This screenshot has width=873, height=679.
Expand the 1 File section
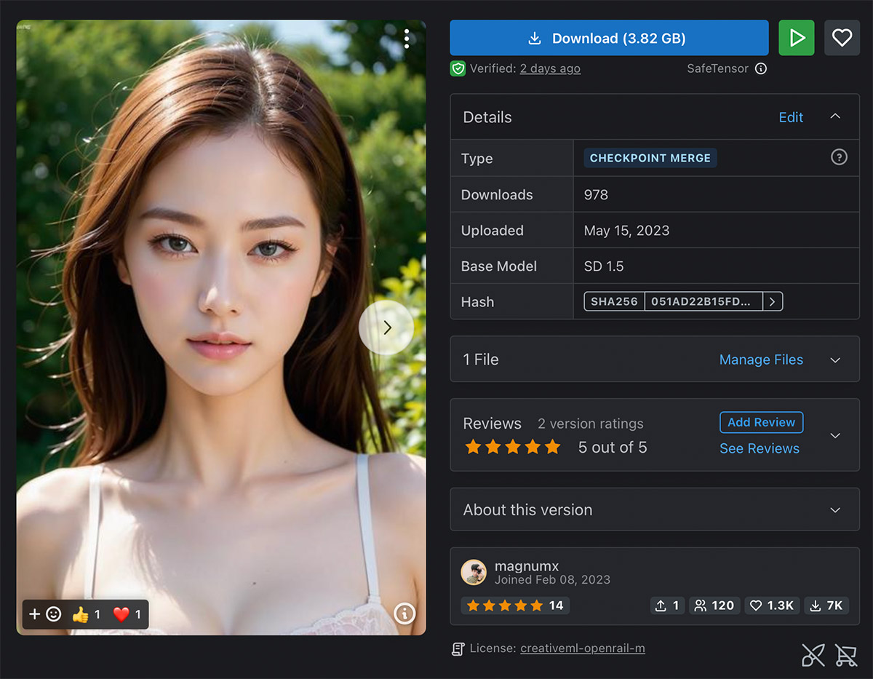[835, 360]
